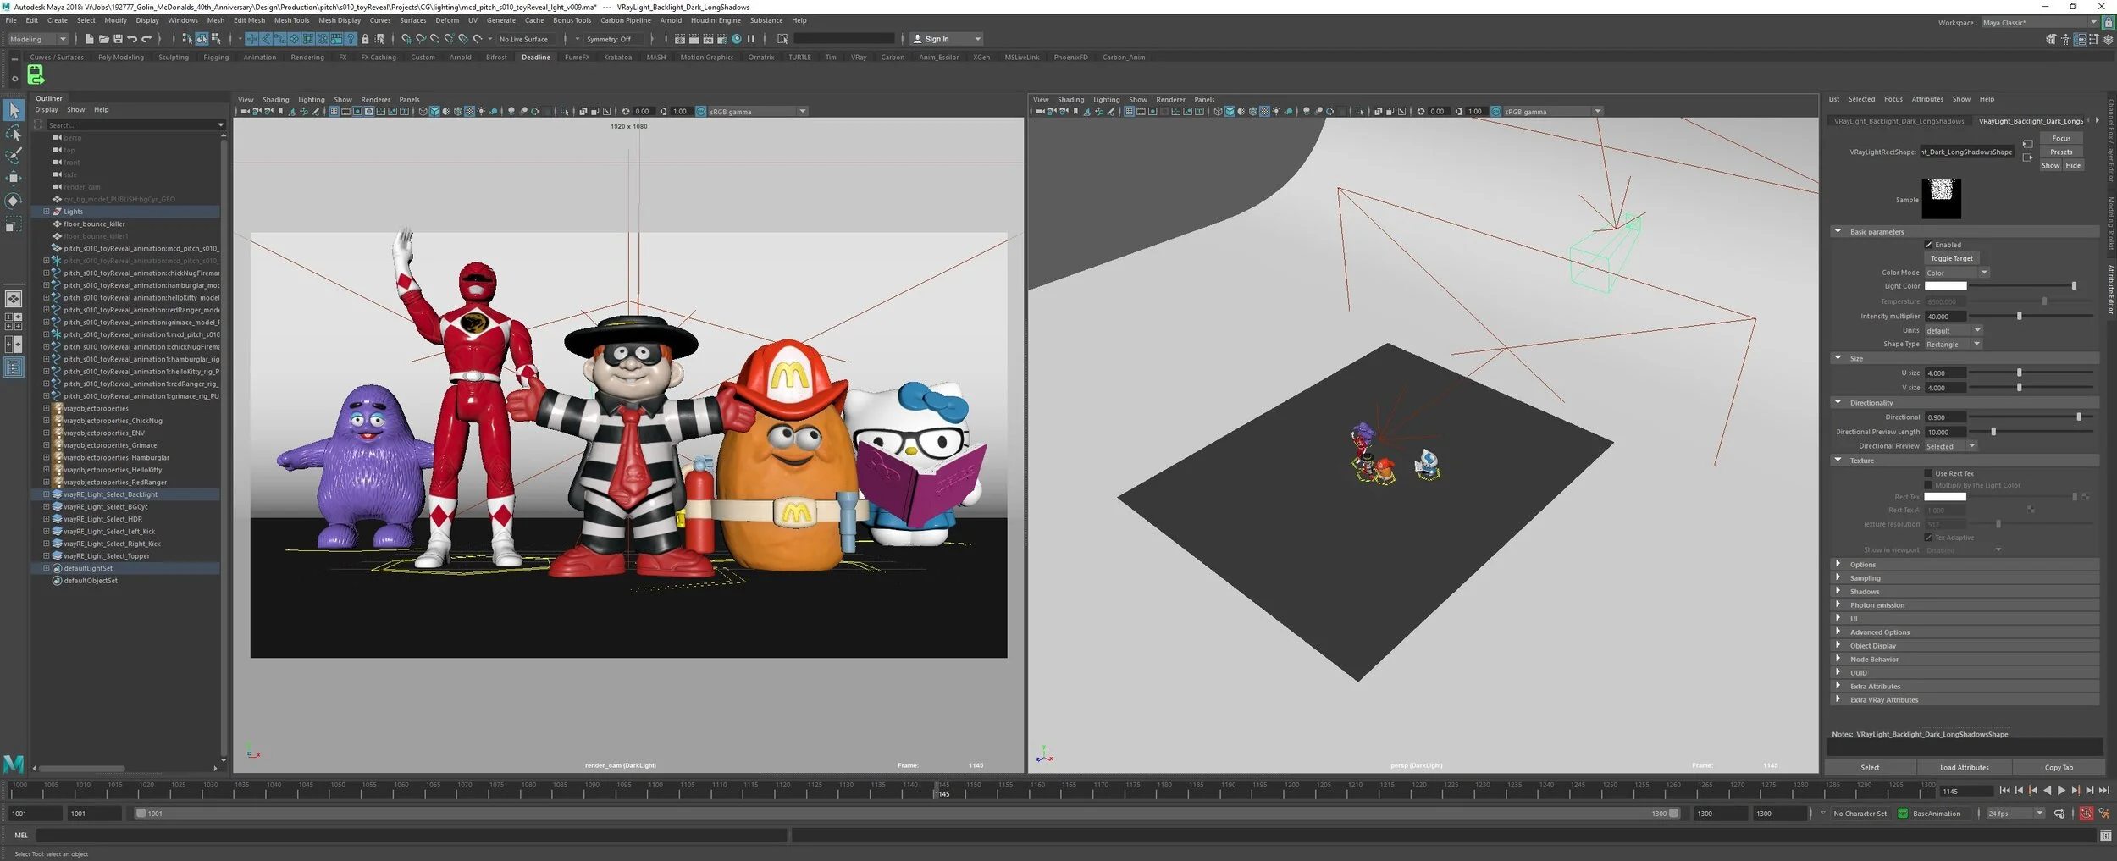2117x861 pixels.
Task: Uncheck the Enabled checkbox
Action: tap(1928, 245)
